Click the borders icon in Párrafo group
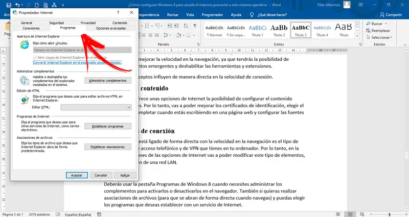Screen dimensions: 409x217 point(189,35)
